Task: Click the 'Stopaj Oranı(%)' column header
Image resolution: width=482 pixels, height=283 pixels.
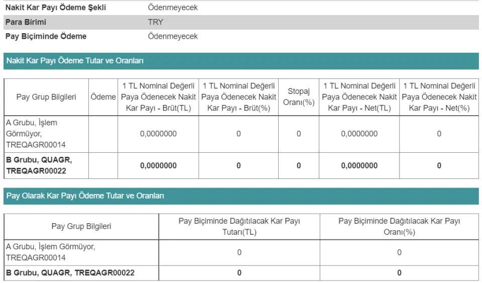Action: tap(298, 97)
